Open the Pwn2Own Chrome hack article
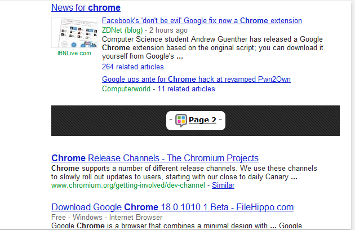Viewport: 355px width, 230px height. (x=196, y=79)
